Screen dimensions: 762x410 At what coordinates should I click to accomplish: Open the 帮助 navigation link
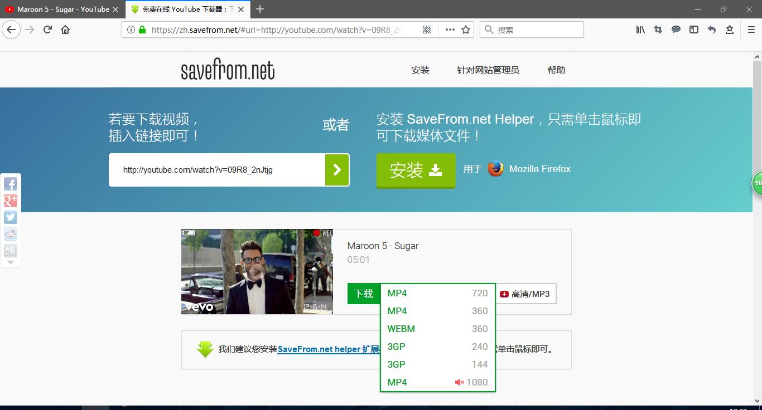click(556, 70)
